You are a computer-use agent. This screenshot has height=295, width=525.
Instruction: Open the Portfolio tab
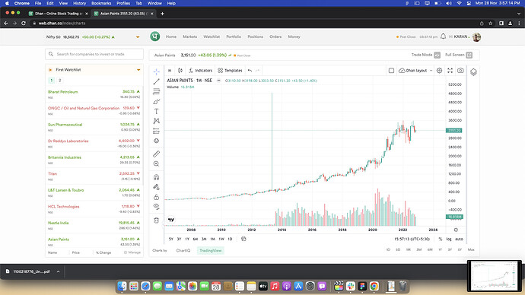pyautogui.click(x=234, y=36)
